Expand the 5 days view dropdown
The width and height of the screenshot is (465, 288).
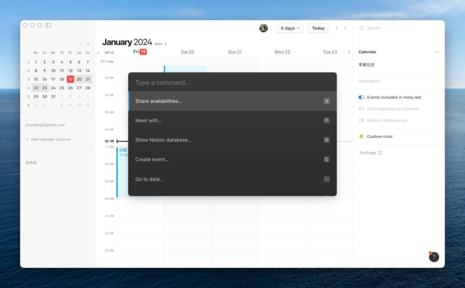(290, 28)
